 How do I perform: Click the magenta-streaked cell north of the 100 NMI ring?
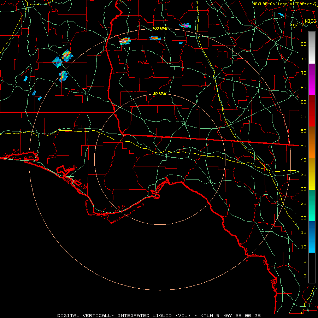(185, 25)
